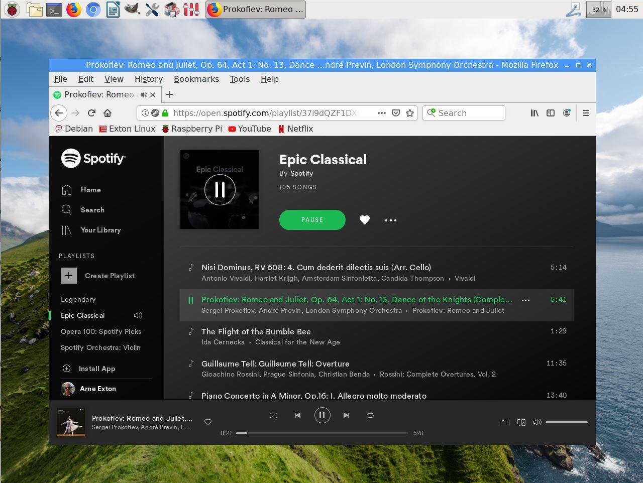
Task: Skip to the next track
Action: coord(346,415)
